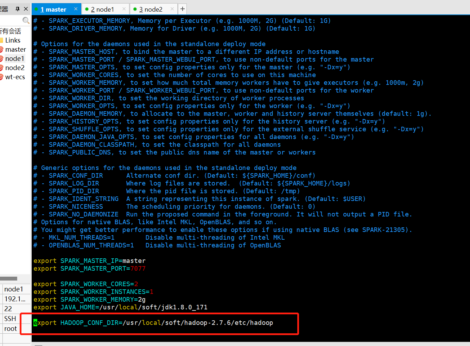
Task: Click the 'export SPARK_MASTER_IP=master' line
Action: tap(89, 261)
